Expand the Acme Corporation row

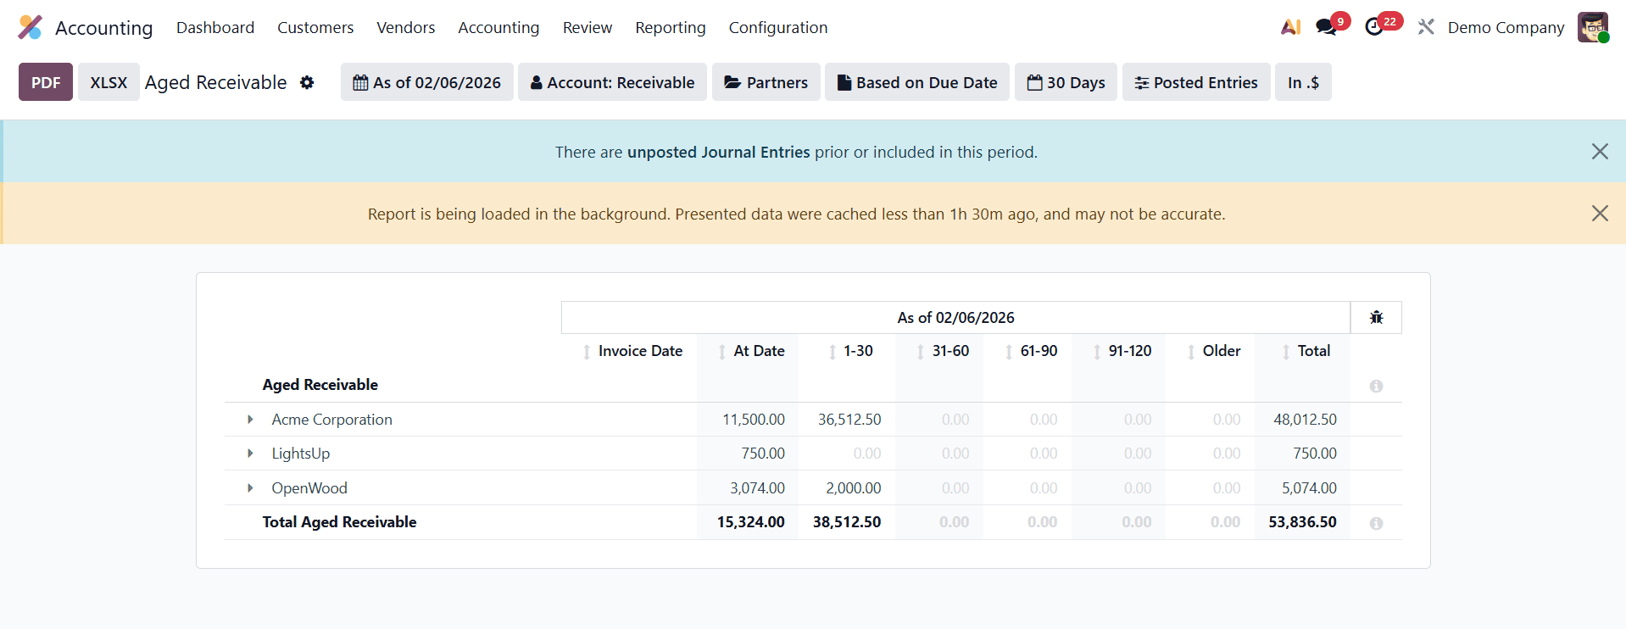point(250,420)
